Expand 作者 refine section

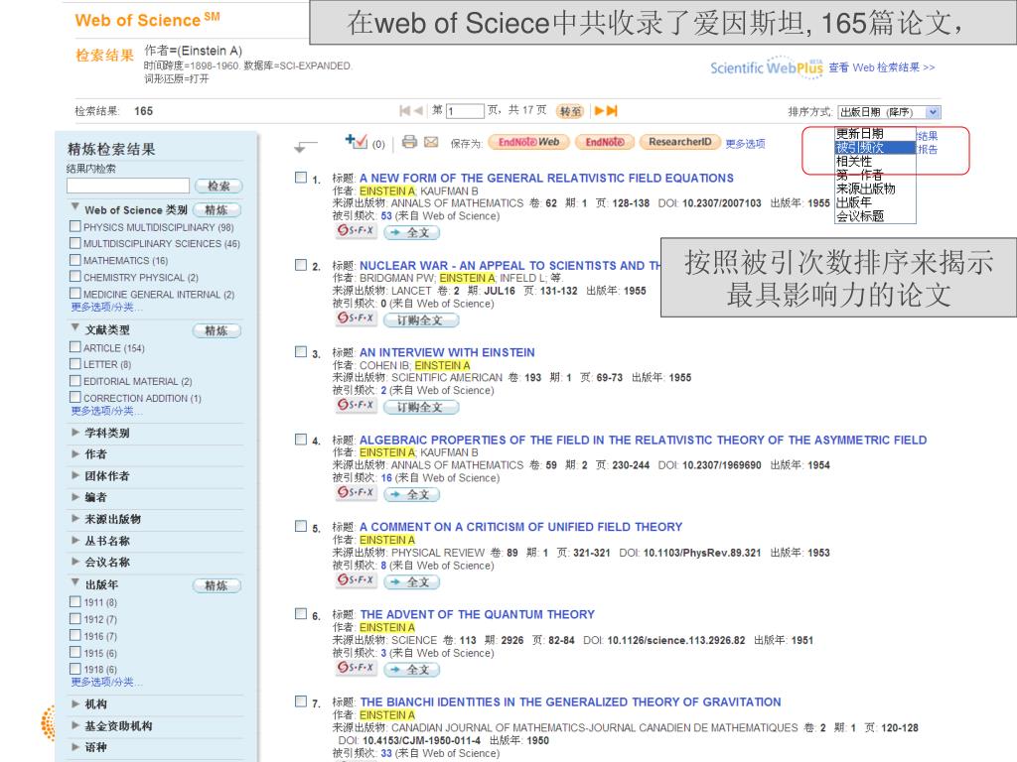tap(75, 453)
